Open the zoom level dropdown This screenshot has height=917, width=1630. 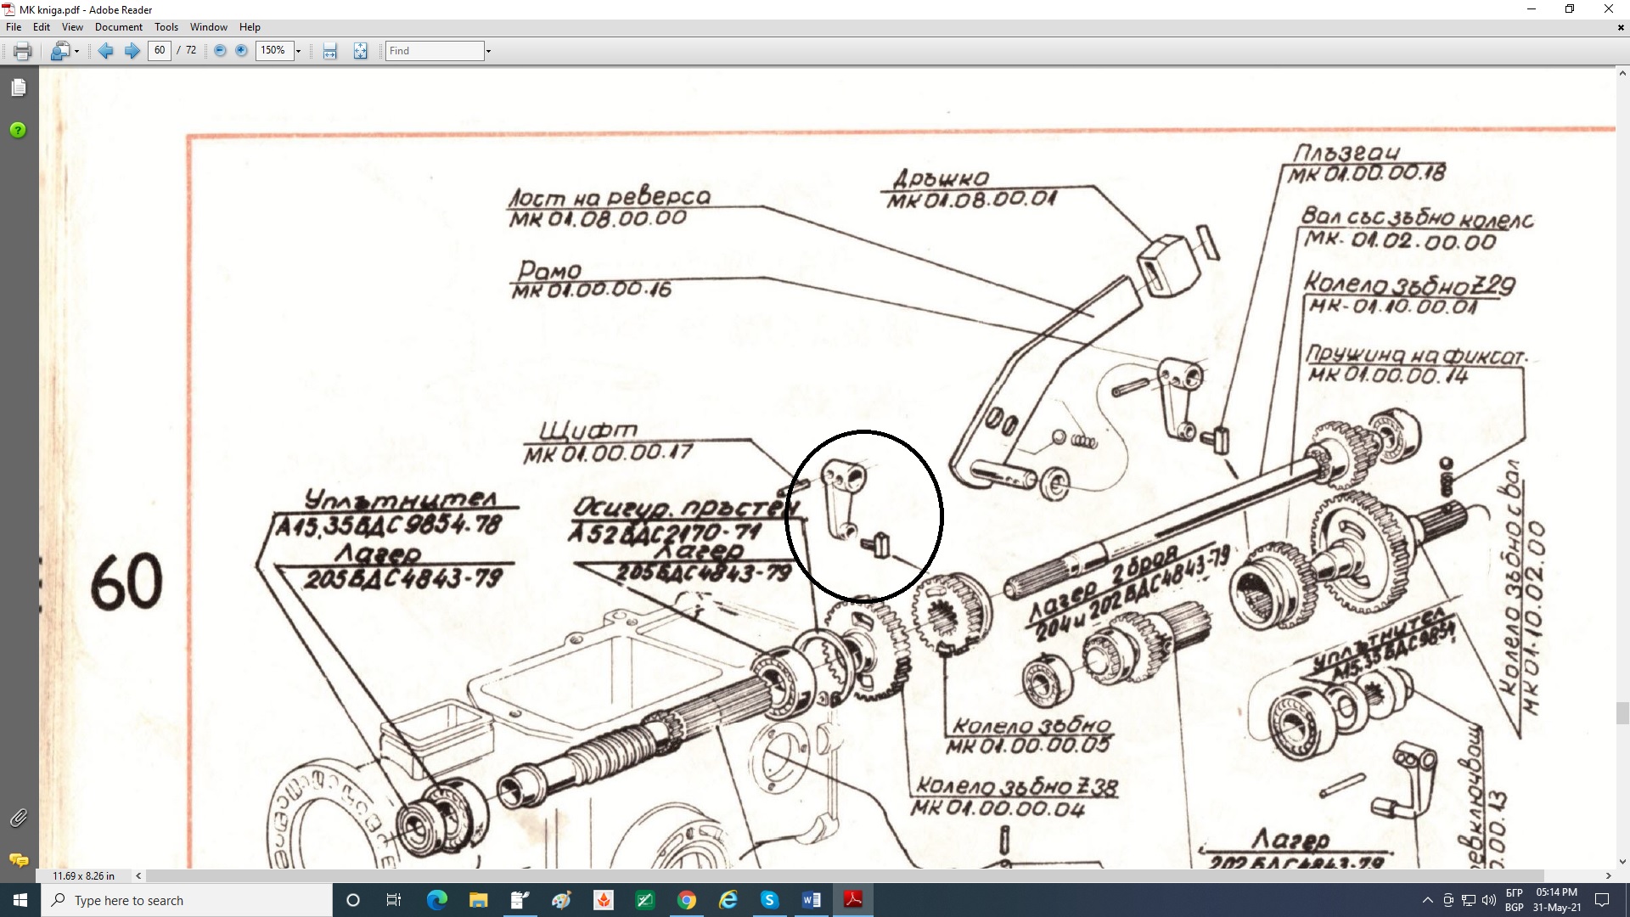point(298,51)
